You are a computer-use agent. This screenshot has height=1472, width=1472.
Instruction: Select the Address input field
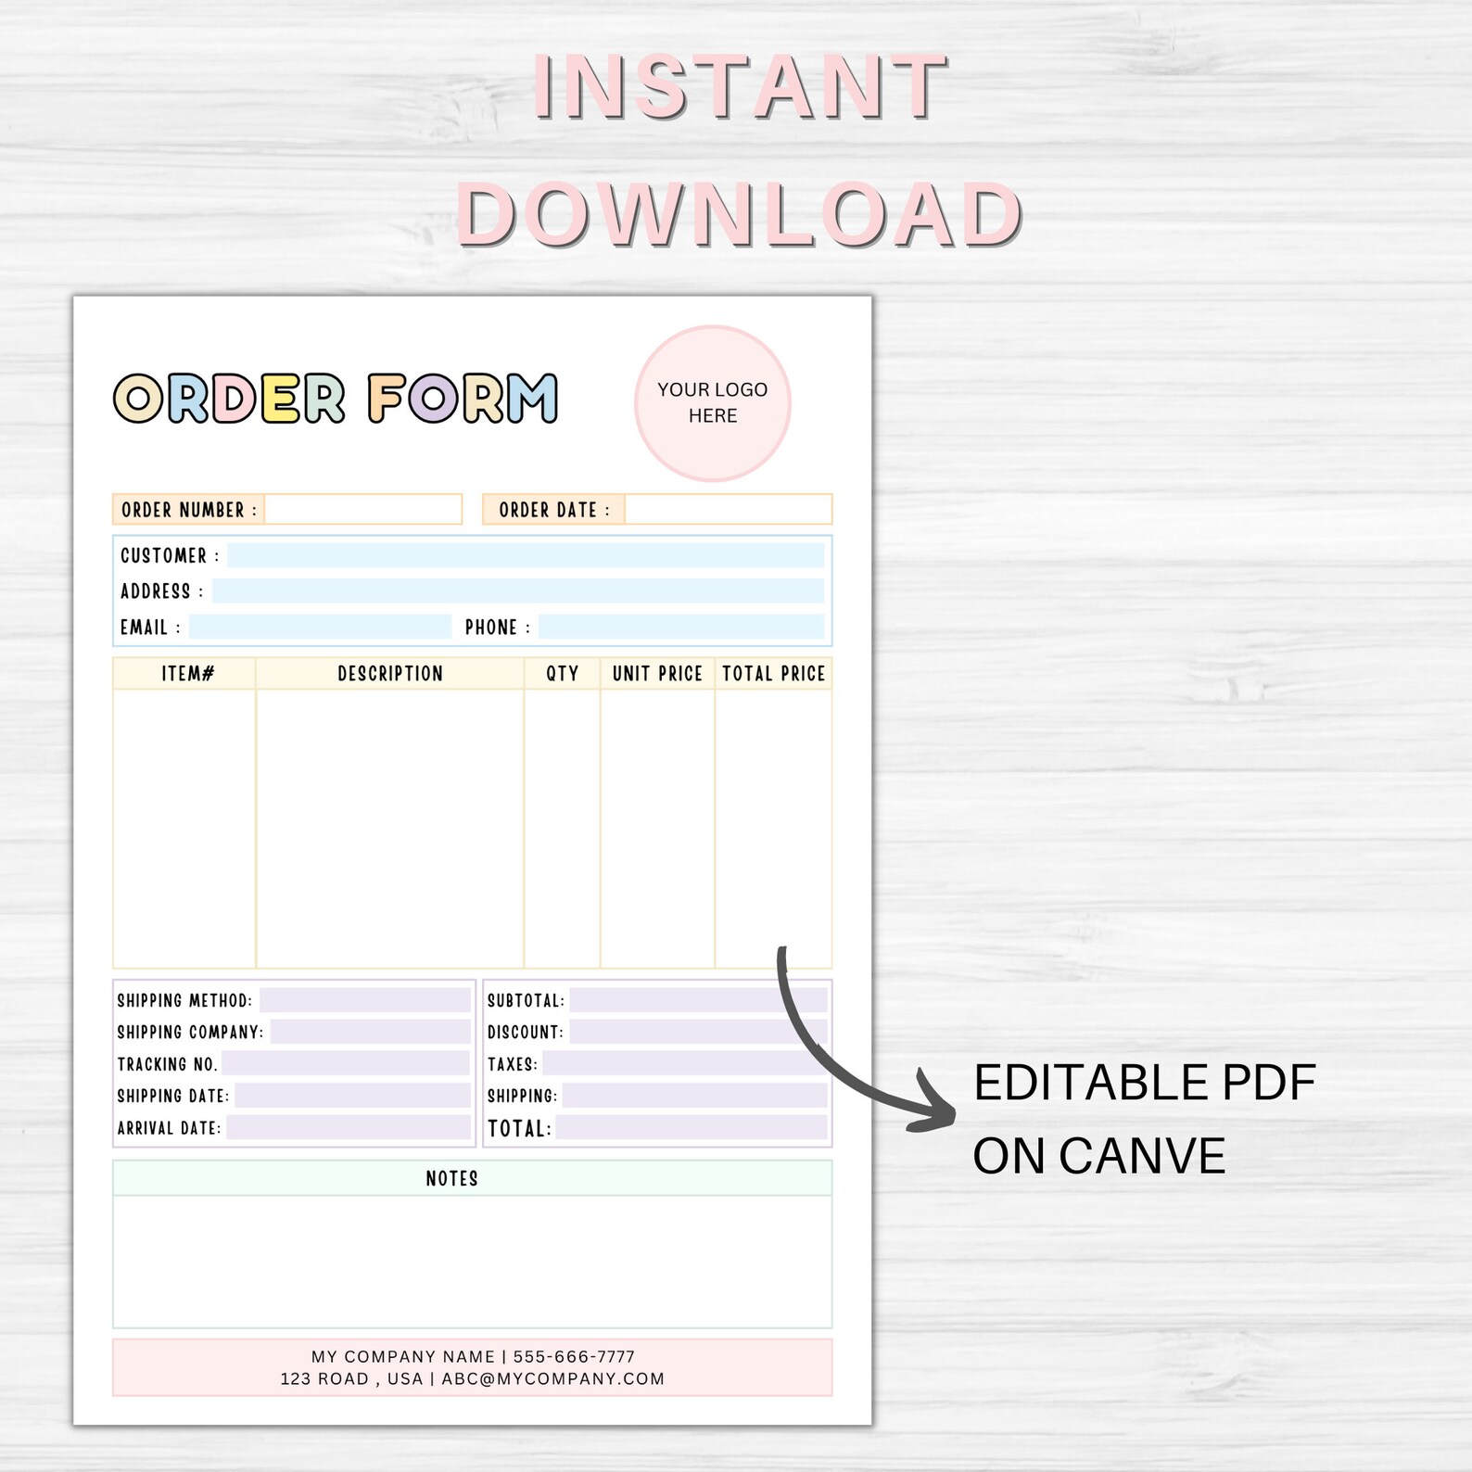tap(518, 591)
